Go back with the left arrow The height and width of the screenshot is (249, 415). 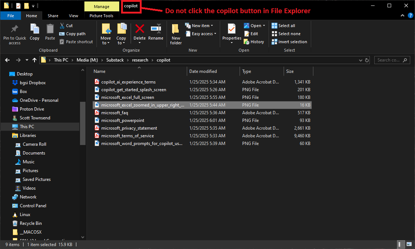click(x=7, y=60)
